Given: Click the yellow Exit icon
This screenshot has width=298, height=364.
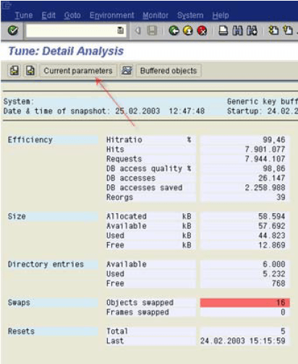Looking at the screenshot, I should [188, 30].
